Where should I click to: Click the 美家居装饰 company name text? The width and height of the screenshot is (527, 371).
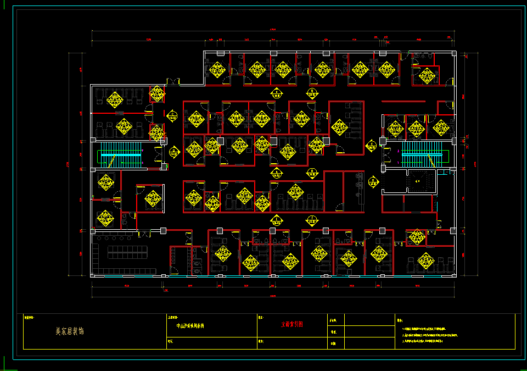pyautogui.click(x=70, y=331)
